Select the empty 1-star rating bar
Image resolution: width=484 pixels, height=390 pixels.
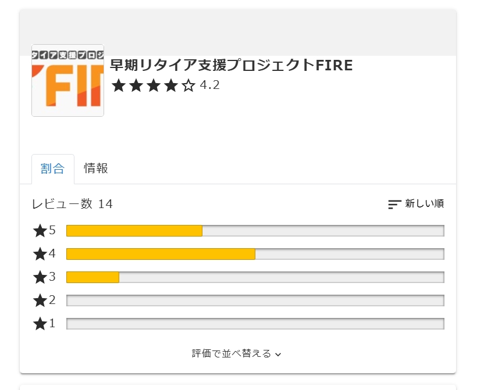pyautogui.click(x=255, y=324)
